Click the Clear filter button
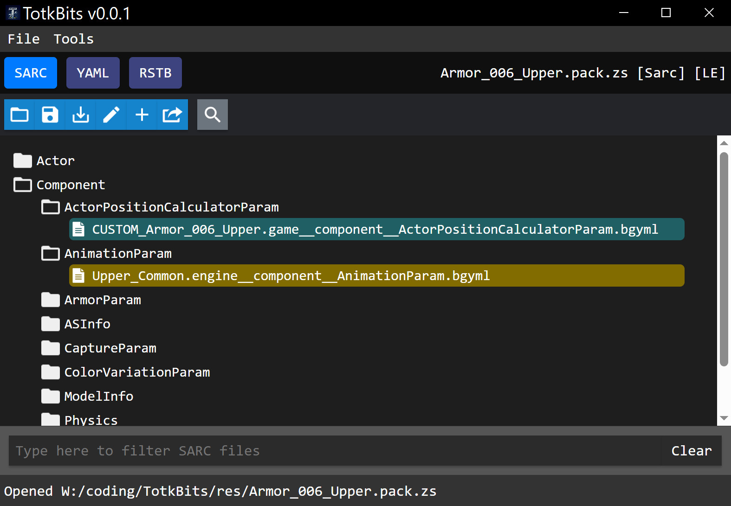Screen dimensions: 731x506 click(692, 450)
